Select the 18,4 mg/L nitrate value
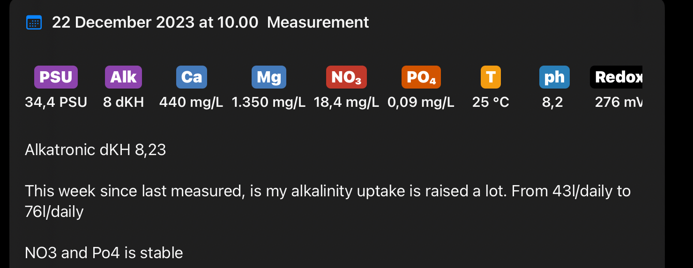The height and width of the screenshot is (268, 693). coord(346,102)
